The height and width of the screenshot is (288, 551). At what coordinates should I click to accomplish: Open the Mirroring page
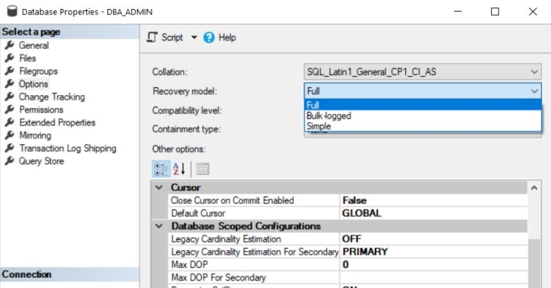[x=35, y=135]
